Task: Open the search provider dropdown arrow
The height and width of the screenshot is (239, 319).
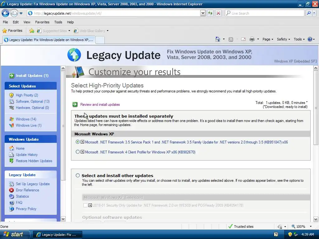Action: coord(314,13)
